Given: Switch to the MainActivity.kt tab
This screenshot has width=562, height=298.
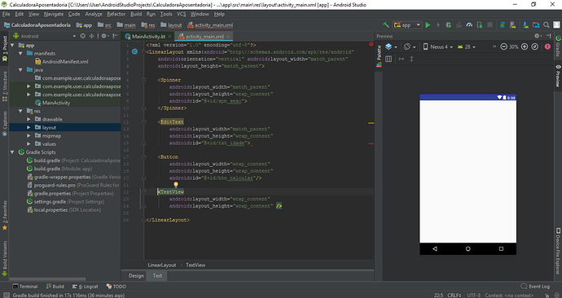Looking at the screenshot, I should point(147,36).
